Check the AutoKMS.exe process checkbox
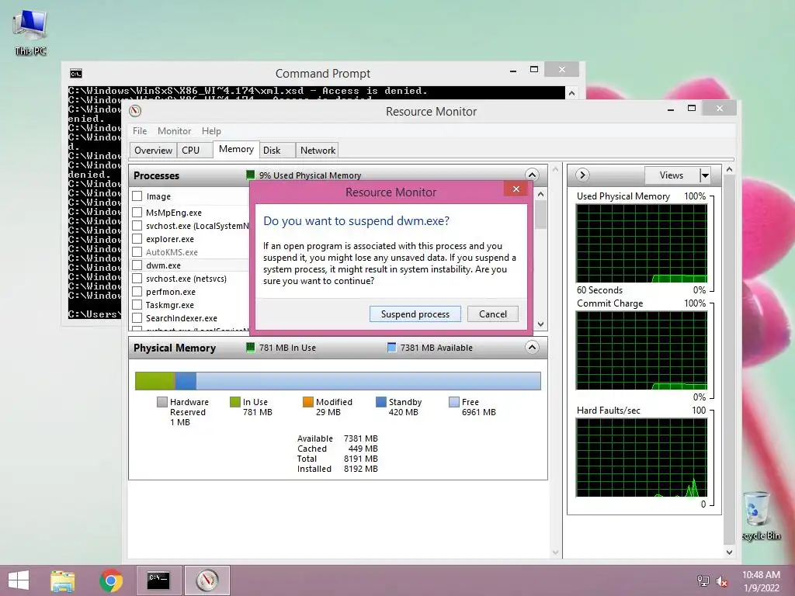Image resolution: width=795 pixels, height=596 pixels. (x=137, y=252)
